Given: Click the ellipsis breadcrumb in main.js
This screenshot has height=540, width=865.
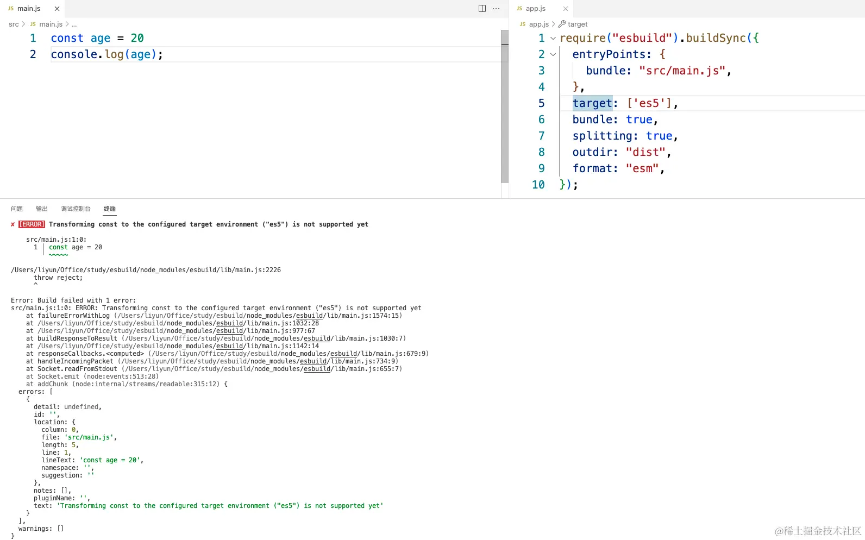Looking at the screenshot, I should click(74, 24).
